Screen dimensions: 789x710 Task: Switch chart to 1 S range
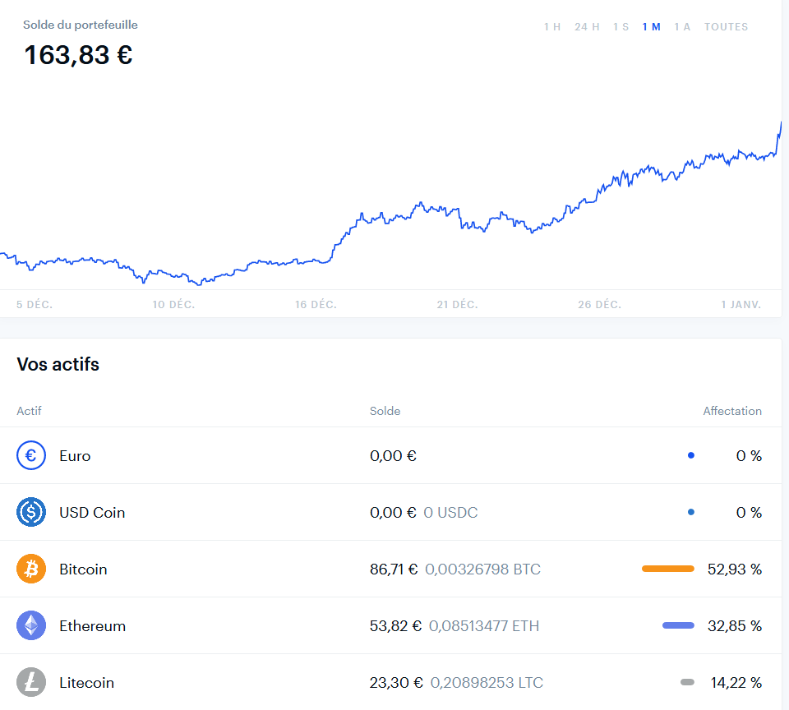click(621, 27)
